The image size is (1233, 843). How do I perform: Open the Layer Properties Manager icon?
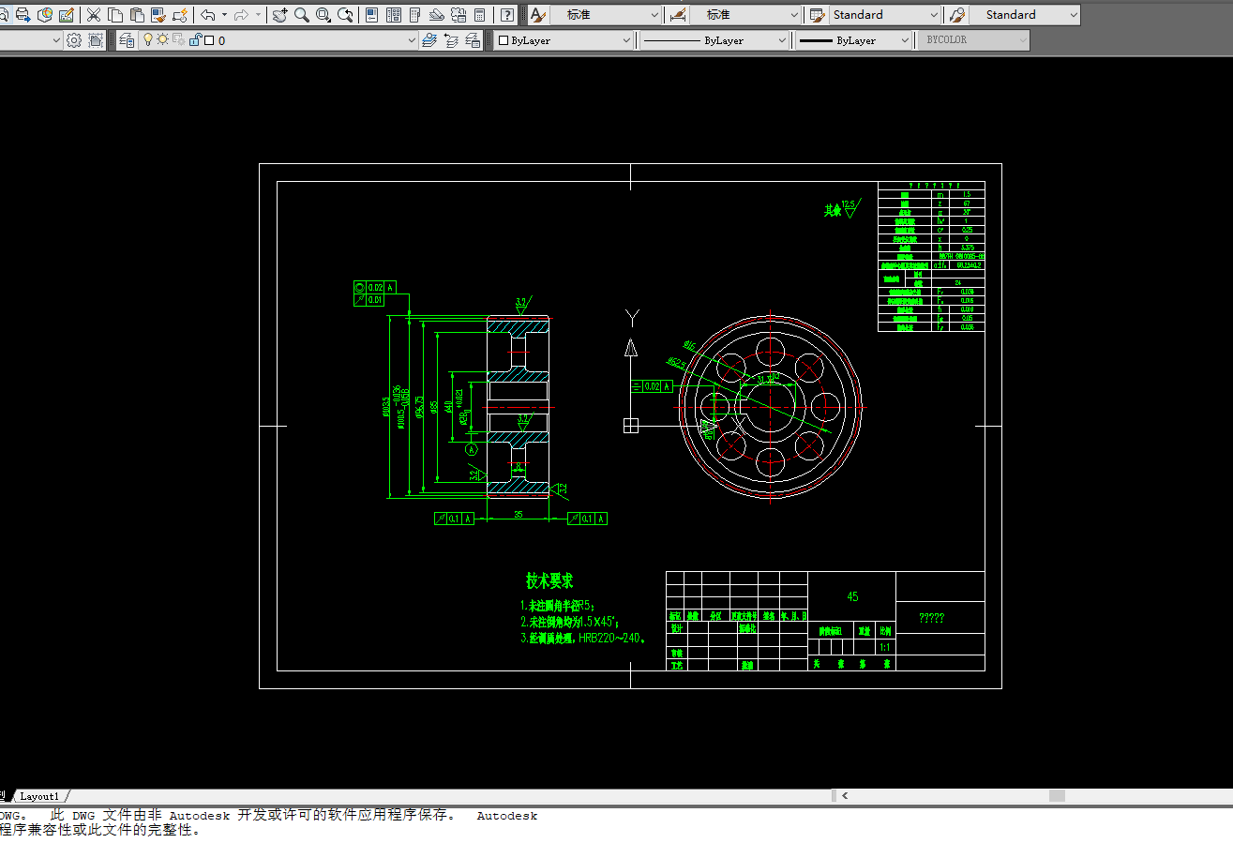point(127,40)
